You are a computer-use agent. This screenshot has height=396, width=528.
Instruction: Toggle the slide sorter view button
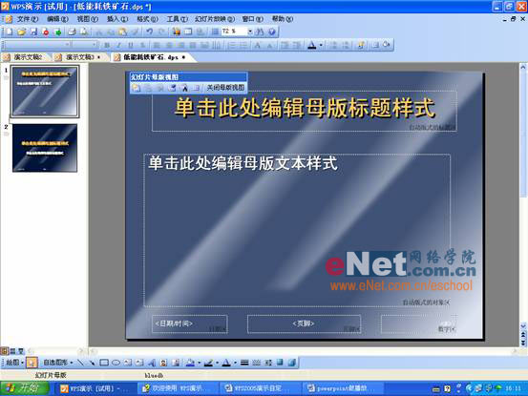tap(12, 351)
